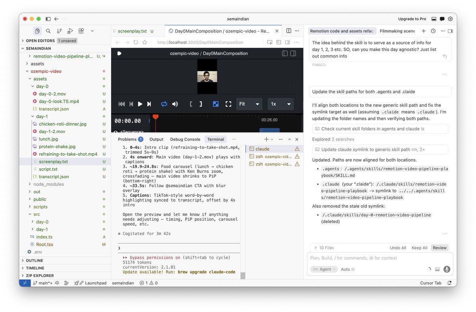Click the Review button
This screenshot has height=312, width=476.
pos(440,248)
